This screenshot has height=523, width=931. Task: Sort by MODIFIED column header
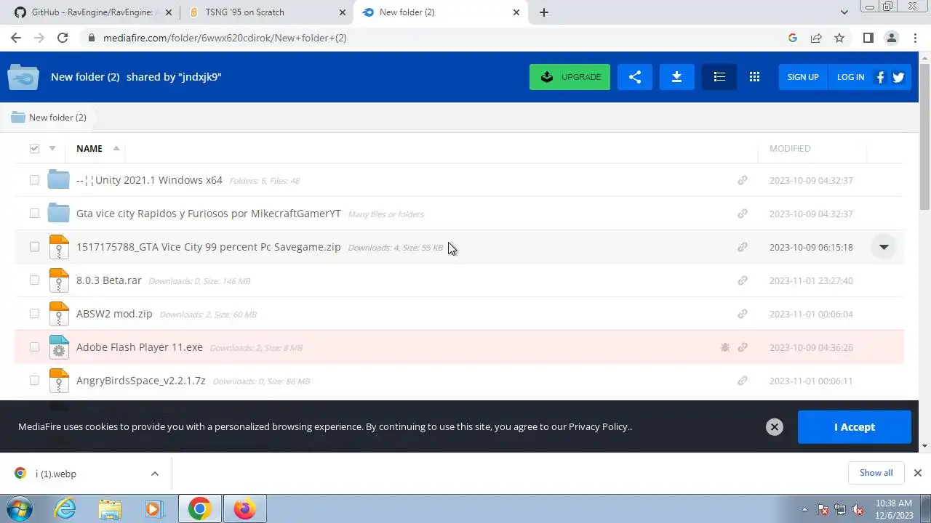tap(790, 148)
